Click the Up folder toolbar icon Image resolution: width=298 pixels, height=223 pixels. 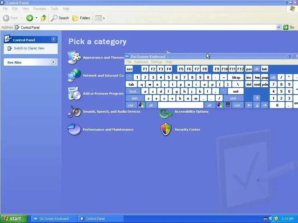point(44,18)
